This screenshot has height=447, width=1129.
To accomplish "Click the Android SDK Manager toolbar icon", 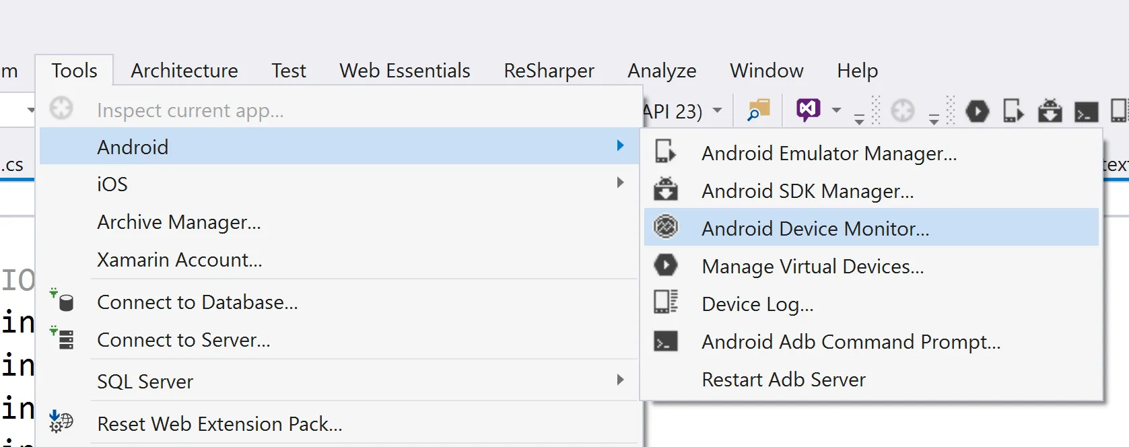I will (1050, 110).
